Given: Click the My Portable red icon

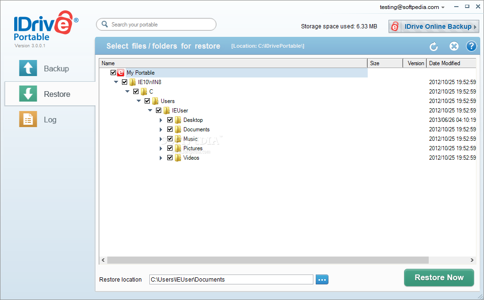Looking at the screenshot, I should (x=121, y=73).
